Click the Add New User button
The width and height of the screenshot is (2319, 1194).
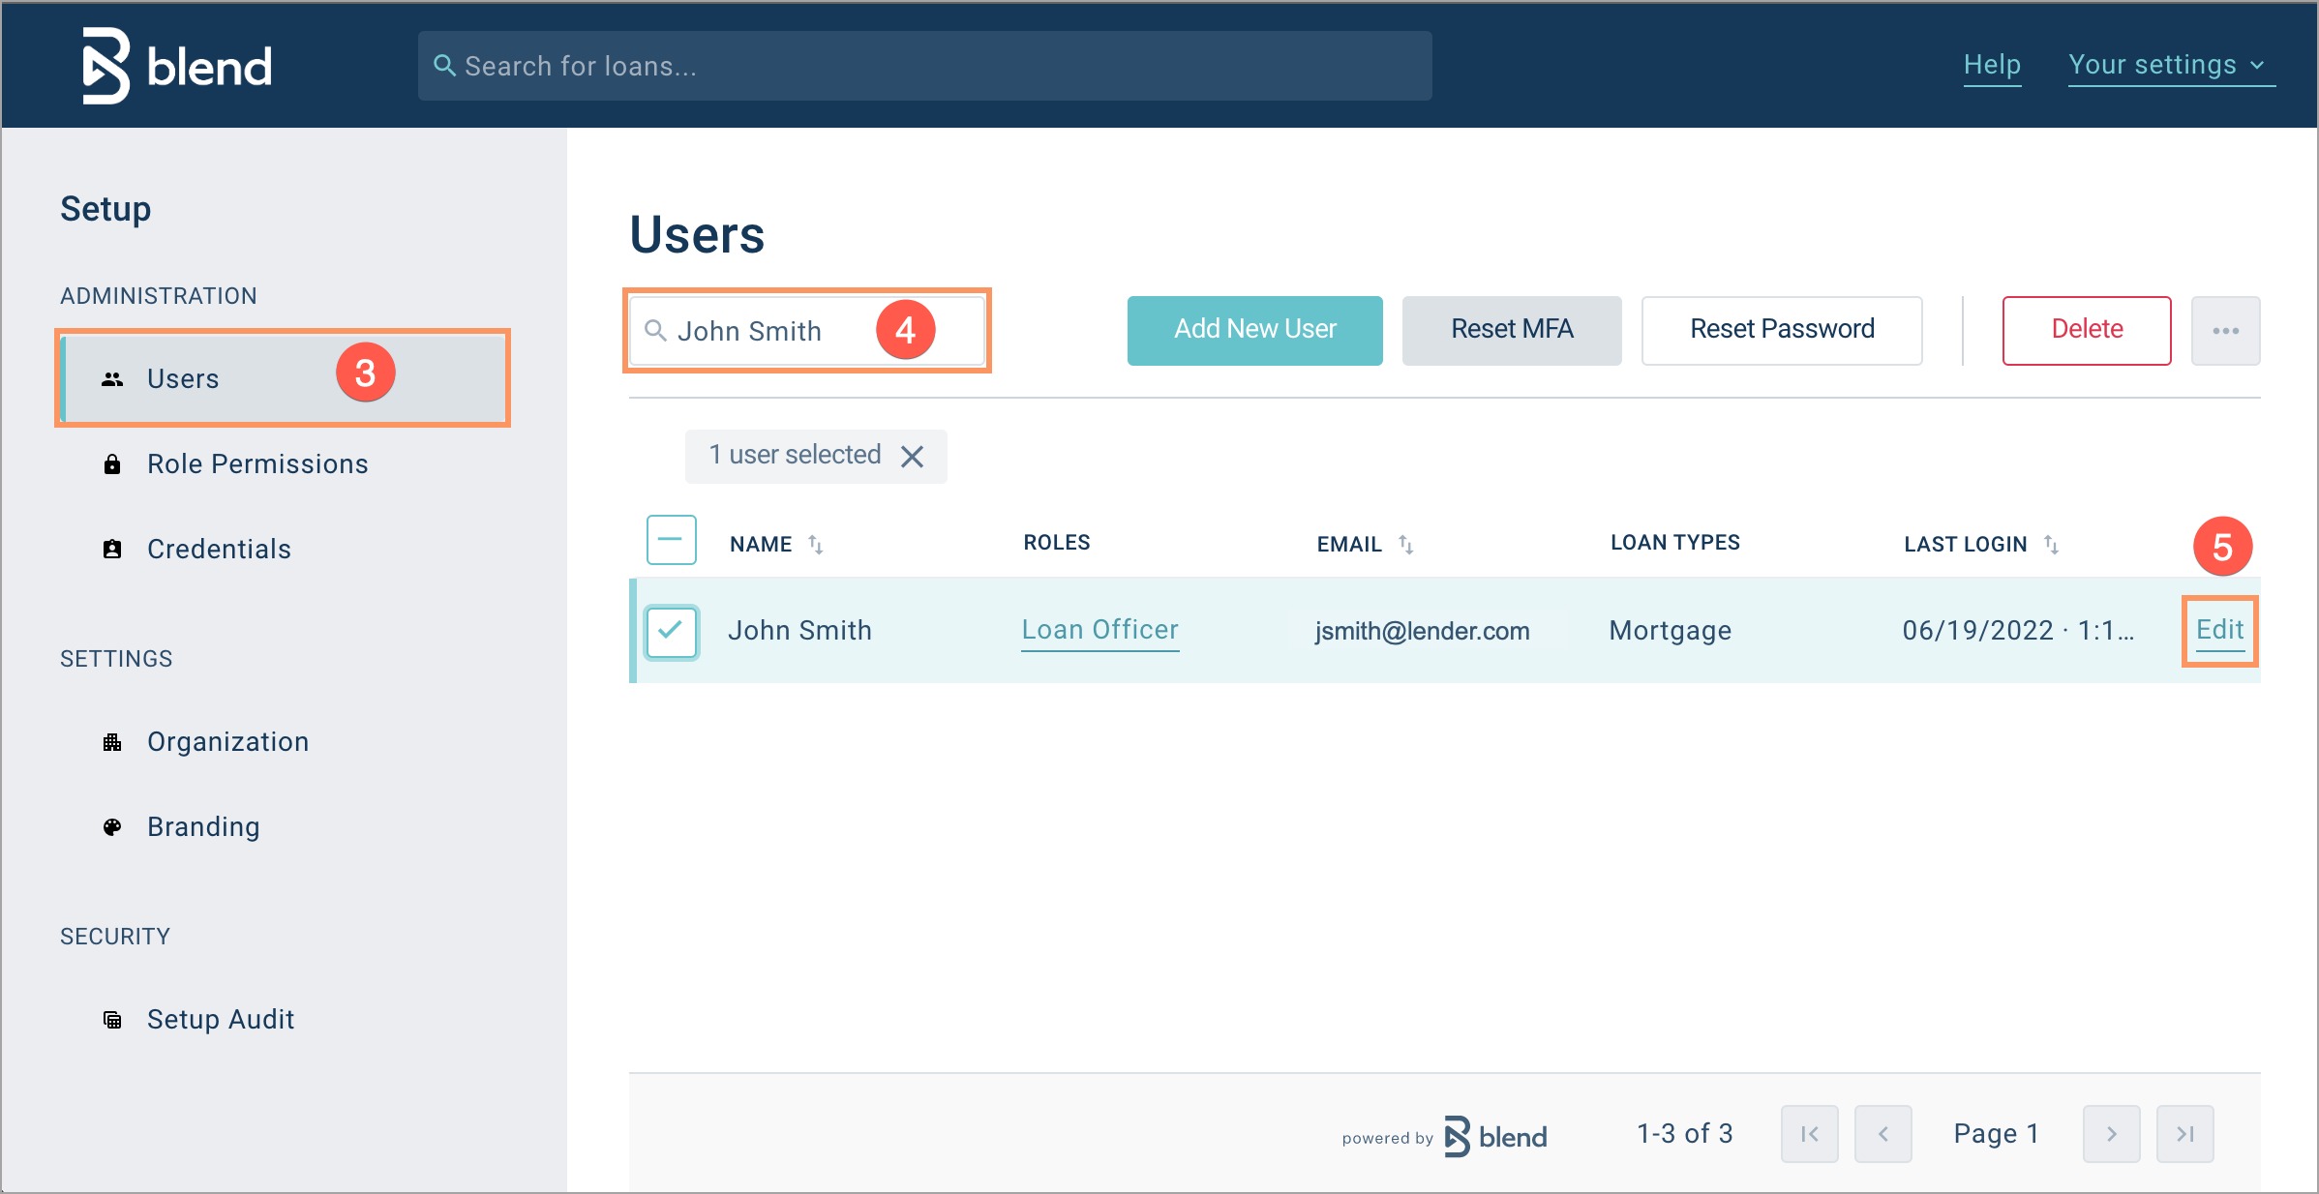pyautogui.click(x=1254, y=330)
